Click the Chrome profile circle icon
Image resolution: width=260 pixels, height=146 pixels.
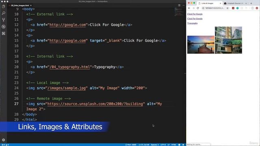pos(252,8)
